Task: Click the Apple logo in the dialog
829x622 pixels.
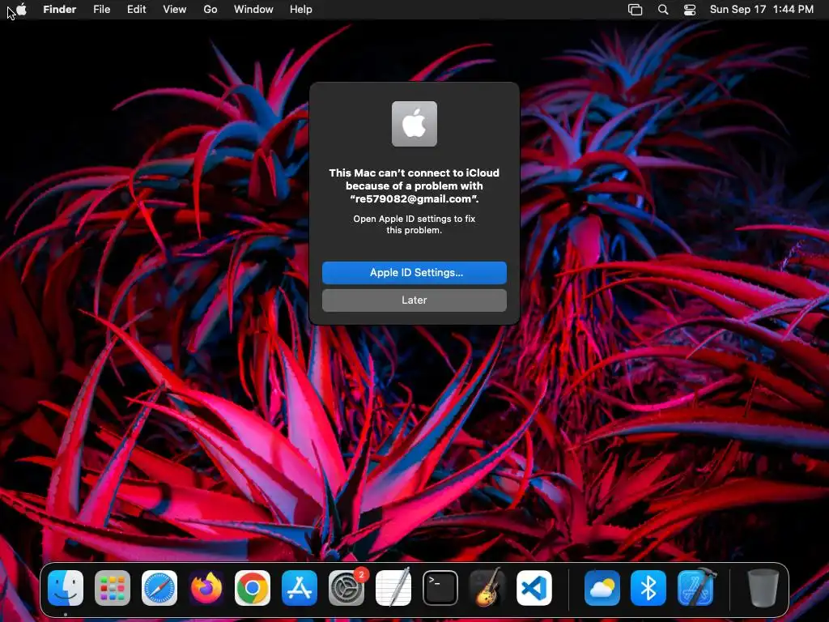Action: click(x=414, y=124)
